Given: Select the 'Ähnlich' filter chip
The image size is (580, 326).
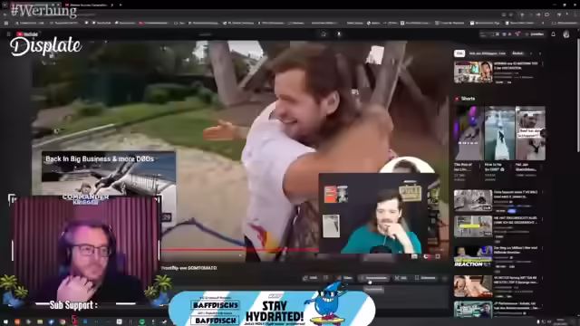Looking at the screenshot, I should [x=517, y=53].
